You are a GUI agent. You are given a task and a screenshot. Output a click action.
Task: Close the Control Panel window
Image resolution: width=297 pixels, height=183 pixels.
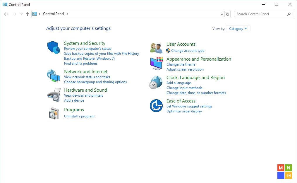tap(290, 4)
